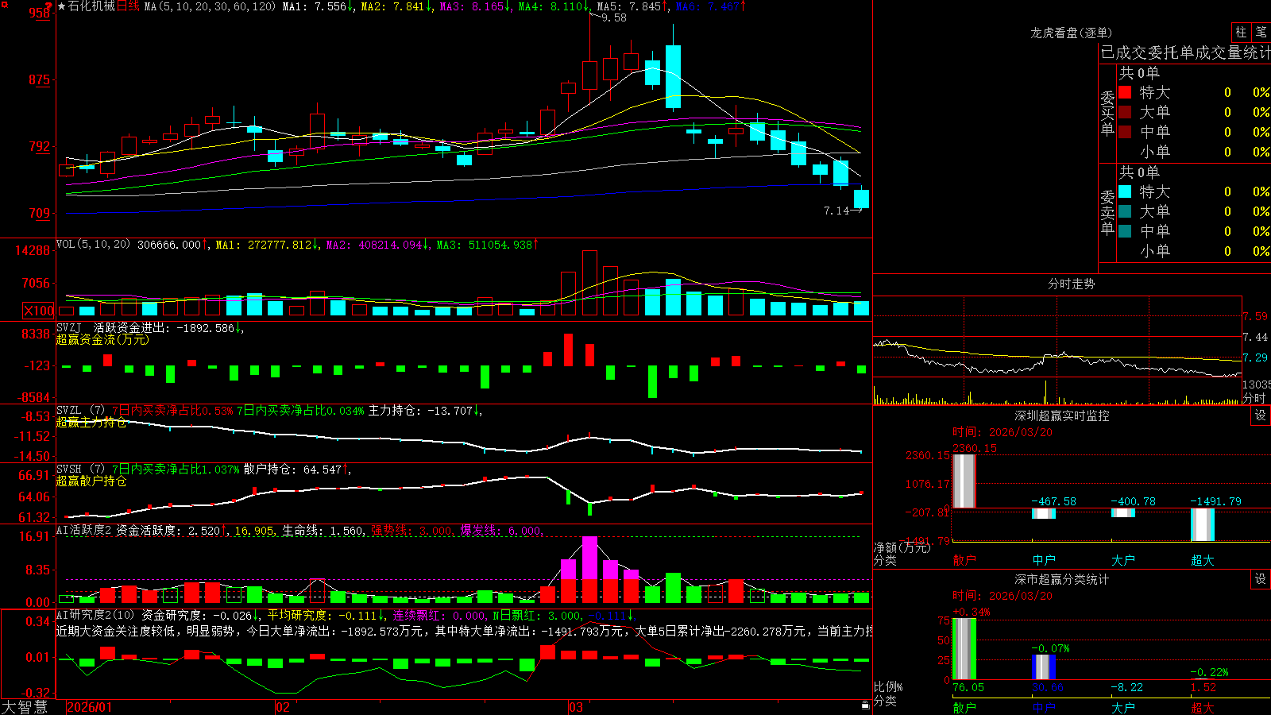
Task: Click the 大智慧 logo in the corner
Action: click(x=25, y=707)
